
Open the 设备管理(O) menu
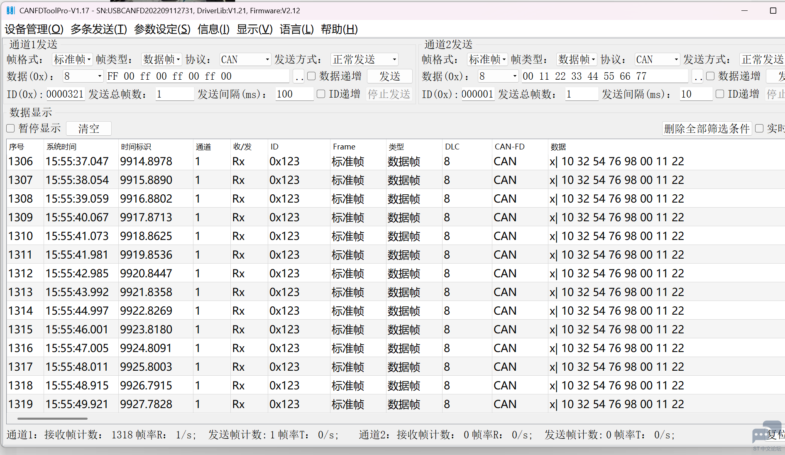click(x=34, y=29)
